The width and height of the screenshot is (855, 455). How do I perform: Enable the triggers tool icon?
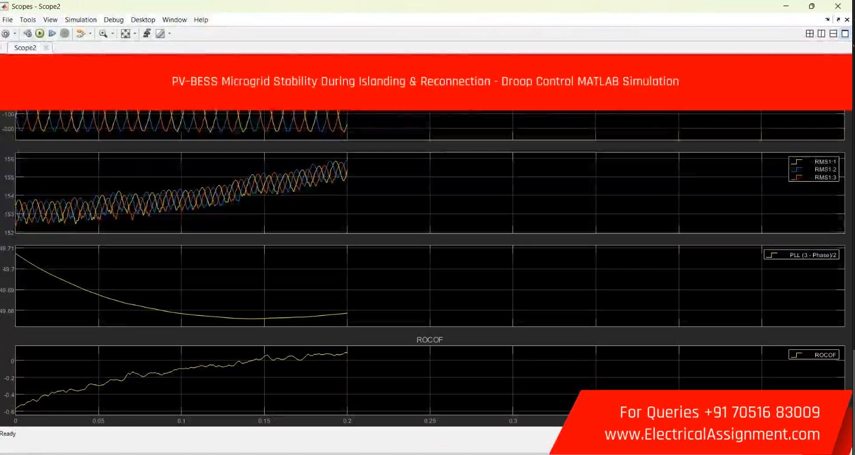click(147, 34)
